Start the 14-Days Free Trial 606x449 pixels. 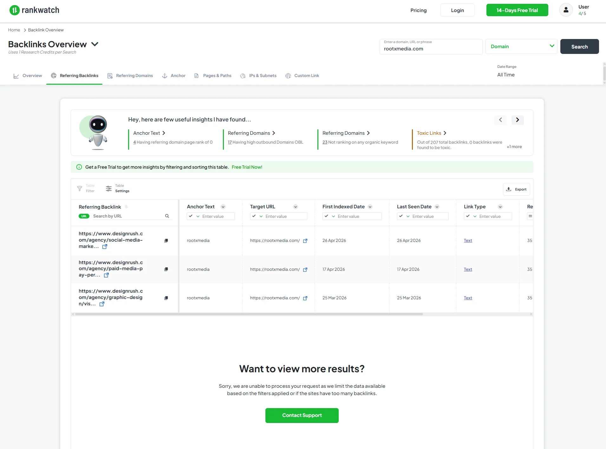[x=517, y=10]
